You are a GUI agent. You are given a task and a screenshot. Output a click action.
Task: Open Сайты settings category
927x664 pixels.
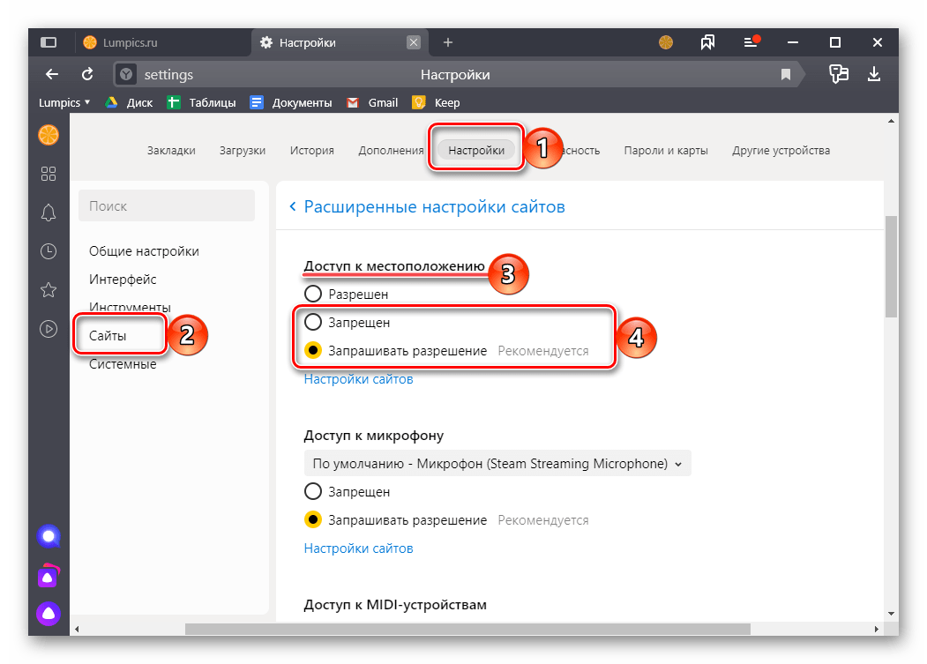108,336
